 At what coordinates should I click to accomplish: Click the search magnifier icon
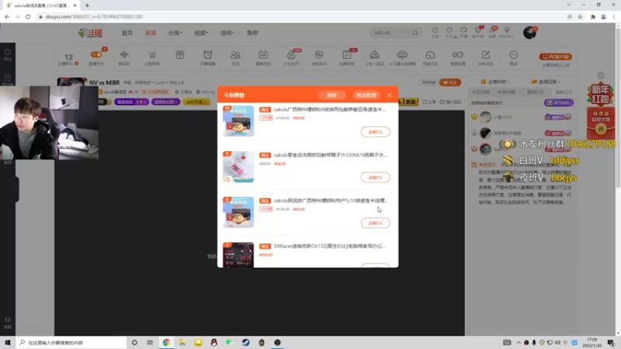[x=415, y=33]
